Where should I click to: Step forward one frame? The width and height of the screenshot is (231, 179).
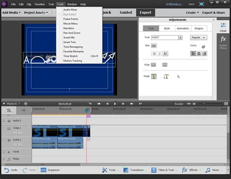[x=123, y=104]
